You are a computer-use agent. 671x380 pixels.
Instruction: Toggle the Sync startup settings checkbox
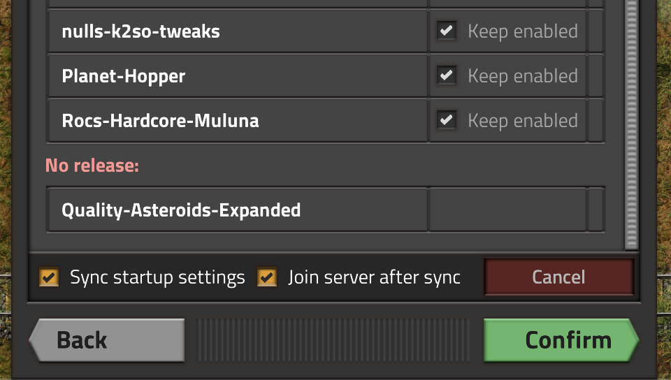pyautogui.click(x=49, y=277)
